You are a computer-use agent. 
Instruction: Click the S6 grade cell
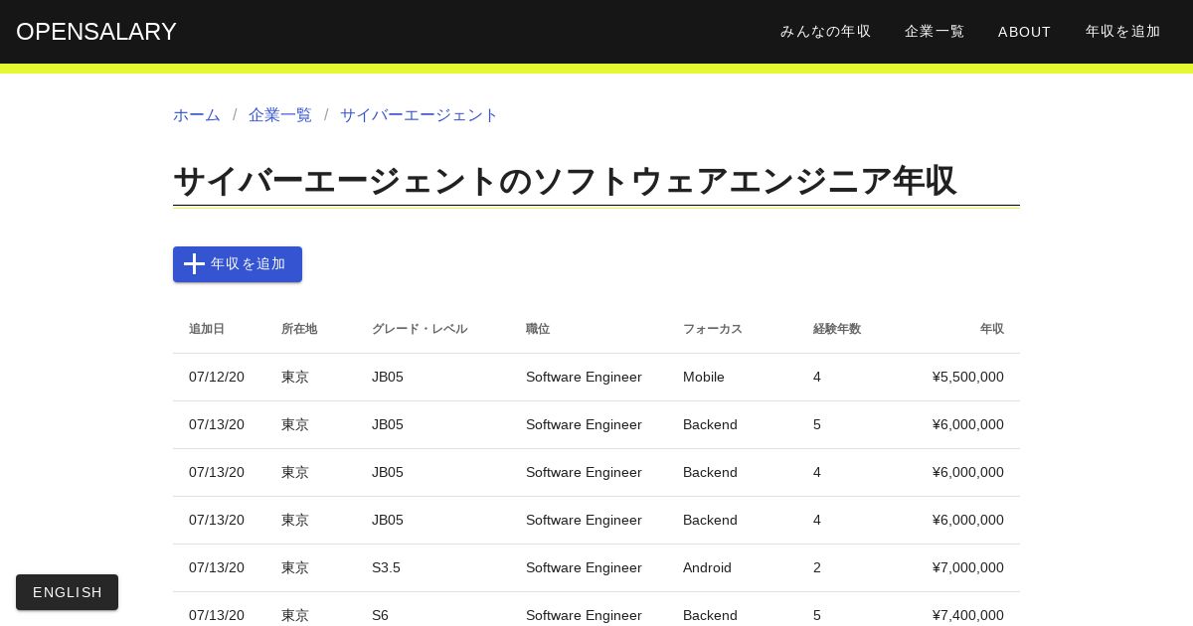point(380,616)
